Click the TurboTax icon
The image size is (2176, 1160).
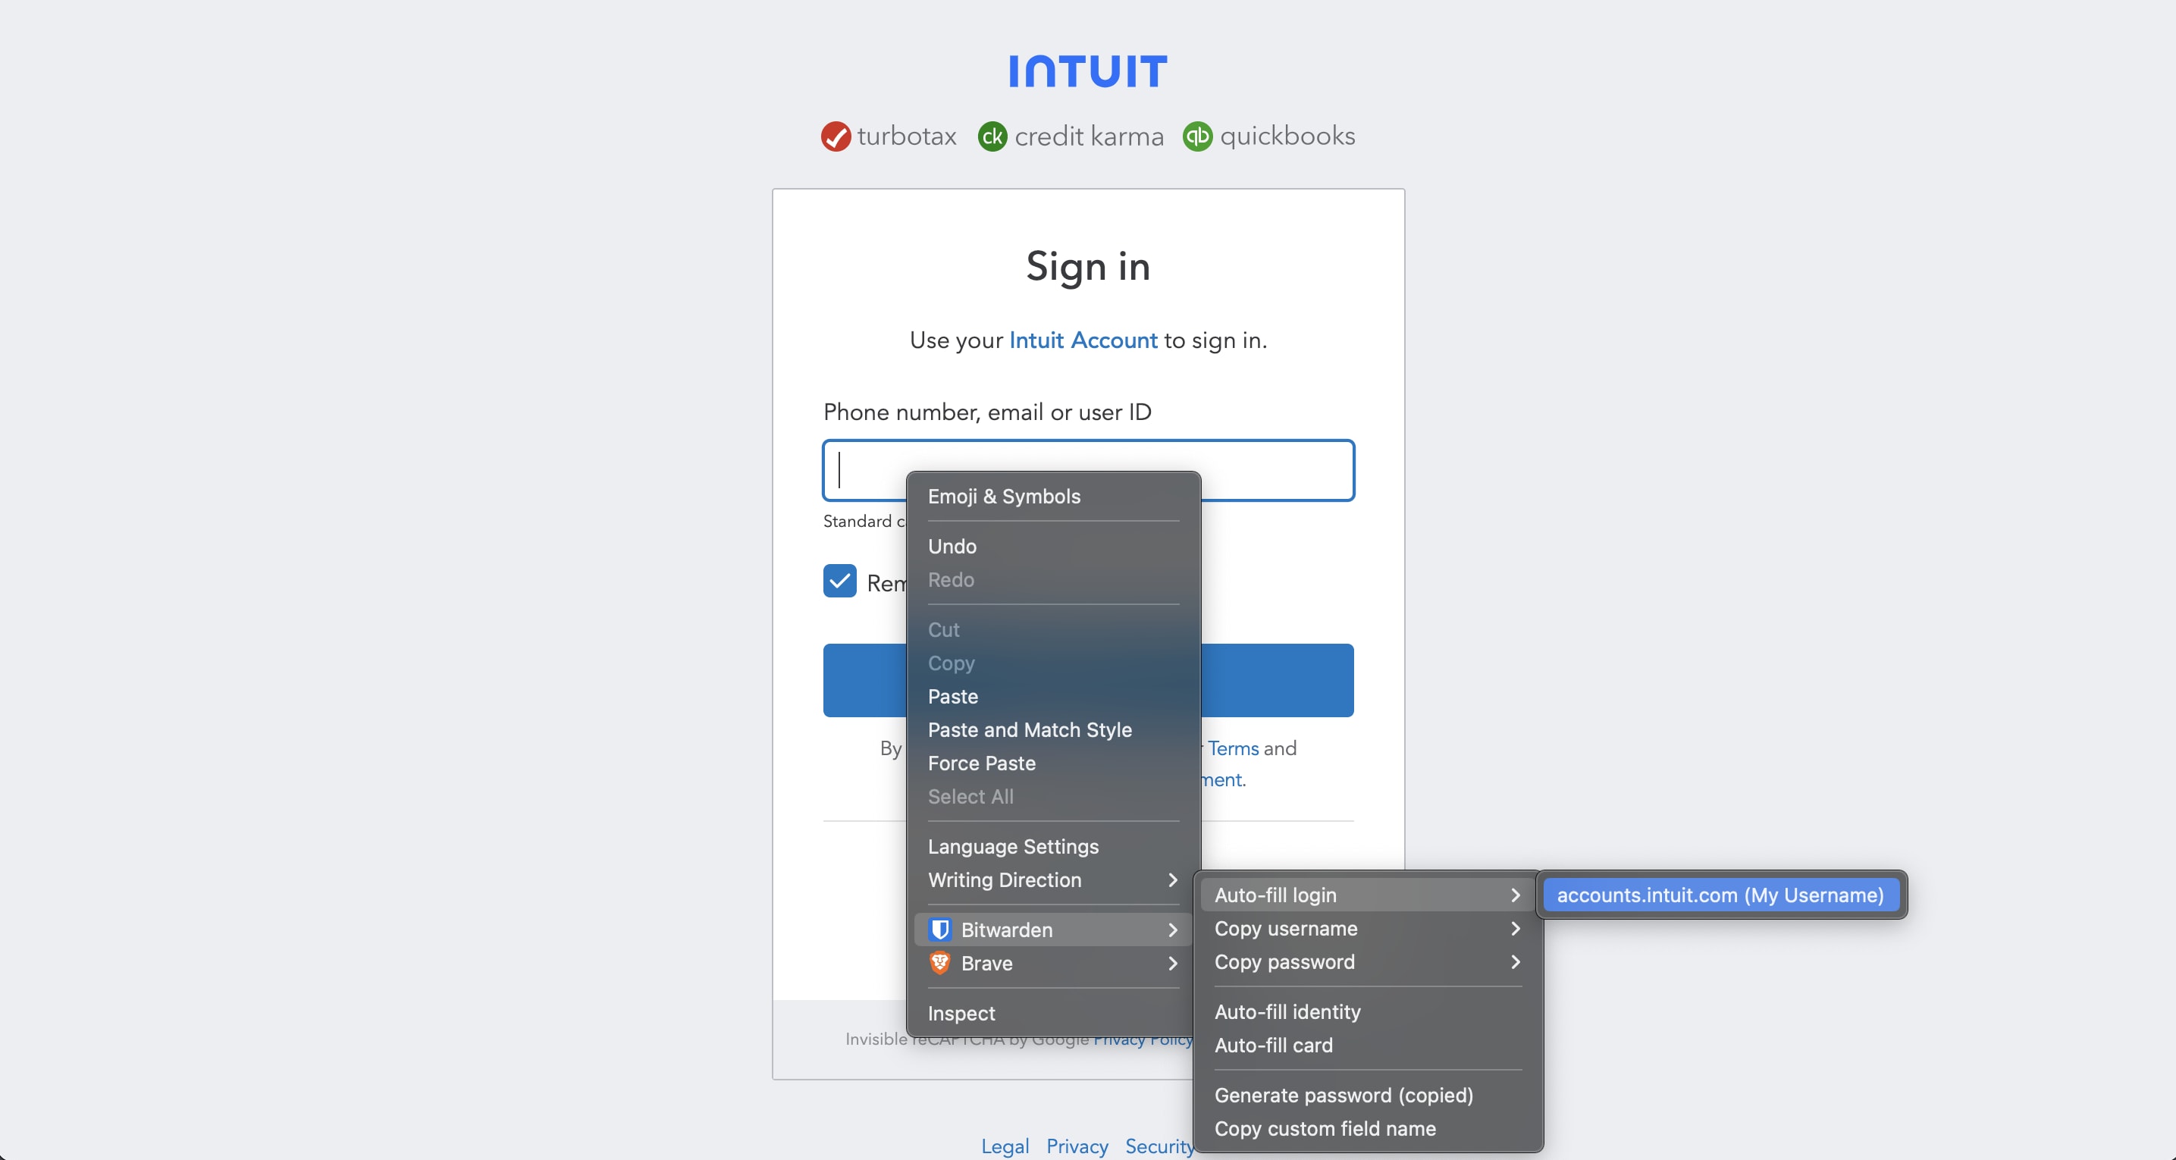point(833,135)
